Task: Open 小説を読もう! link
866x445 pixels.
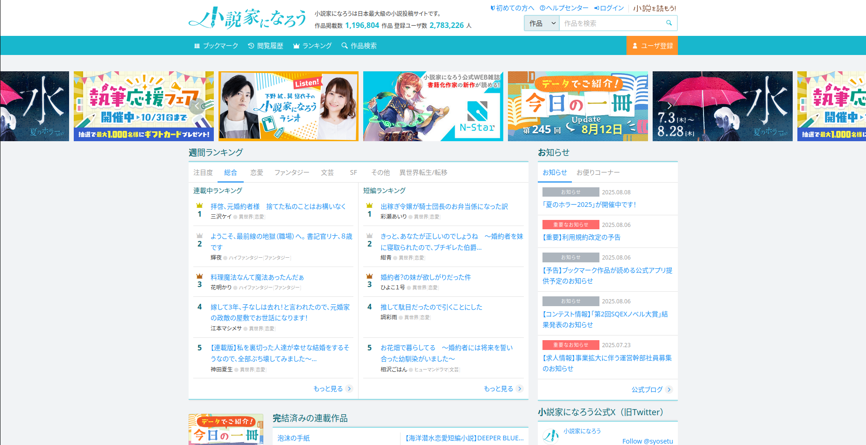Action: click(655, 8)
